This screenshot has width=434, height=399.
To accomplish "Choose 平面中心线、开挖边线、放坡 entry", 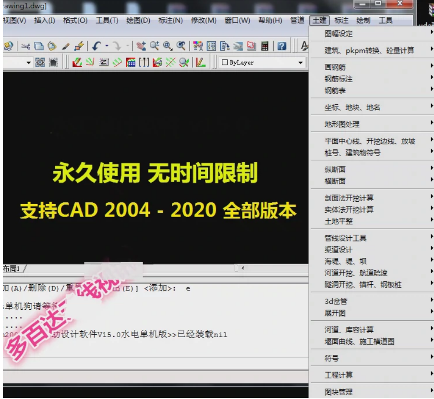I will 372,141.
